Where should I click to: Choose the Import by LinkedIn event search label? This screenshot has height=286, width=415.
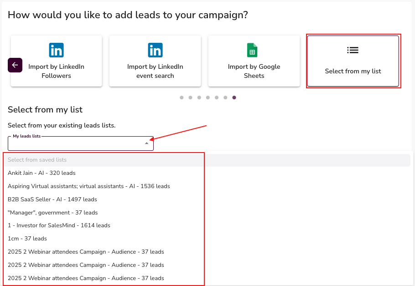pyautogui.click(x=155, y=71)
